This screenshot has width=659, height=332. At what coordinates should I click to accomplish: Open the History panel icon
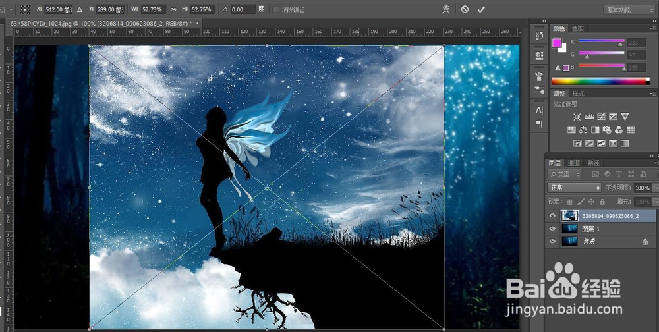(539, 36)
